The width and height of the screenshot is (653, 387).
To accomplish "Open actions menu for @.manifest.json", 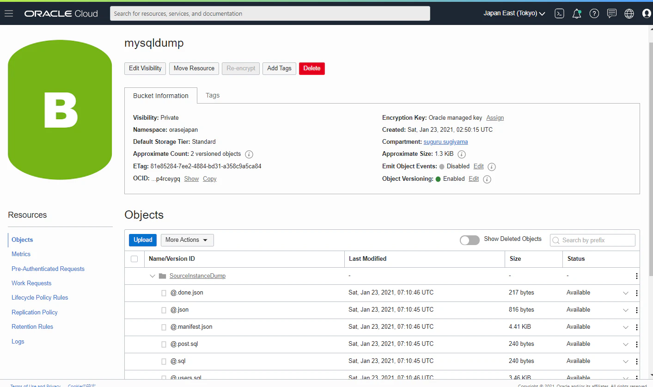I will click(636, 327).
